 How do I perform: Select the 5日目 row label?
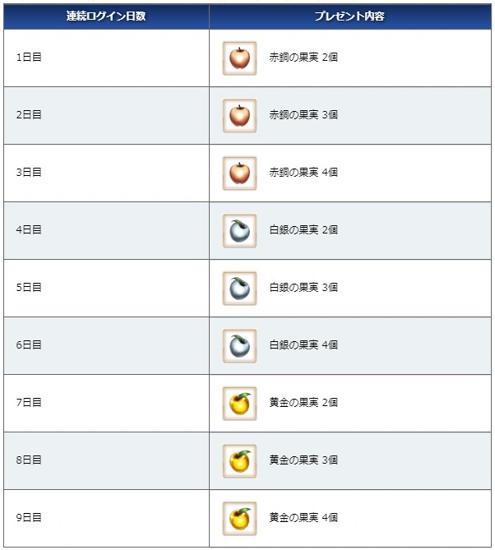pyautogui.click(x=29, y=287)
